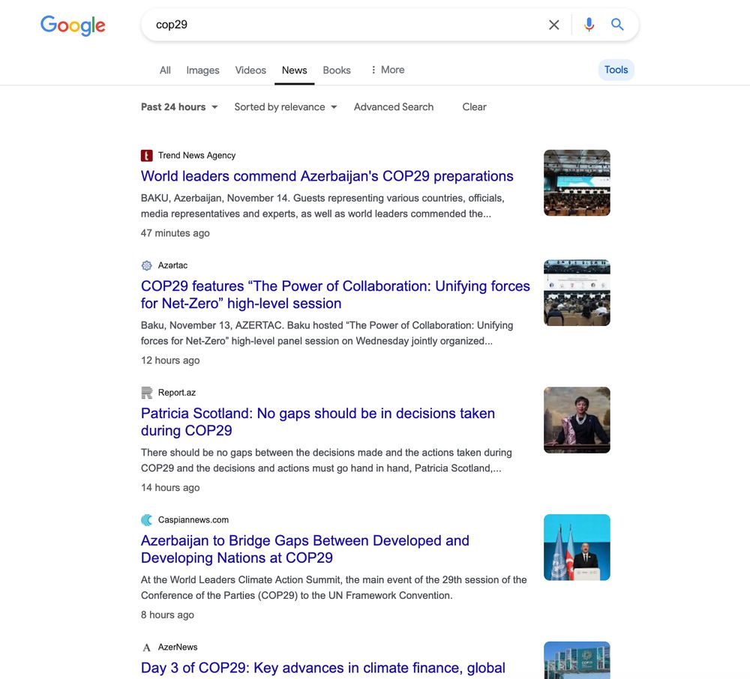Open the Past 24 hours time dropdown
This screenshot has height=679, width=750.
(x=179, y=107)
